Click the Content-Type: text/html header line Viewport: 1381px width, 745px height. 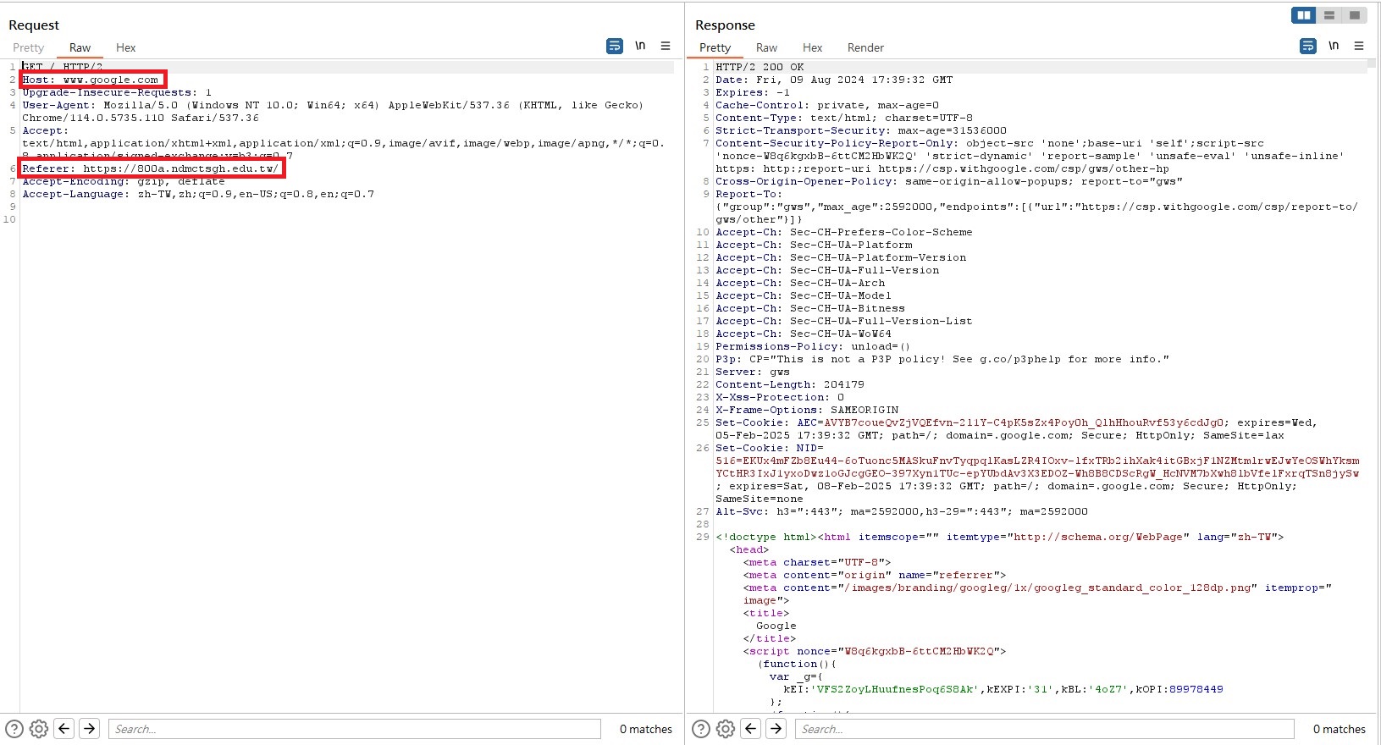(844, 118)
